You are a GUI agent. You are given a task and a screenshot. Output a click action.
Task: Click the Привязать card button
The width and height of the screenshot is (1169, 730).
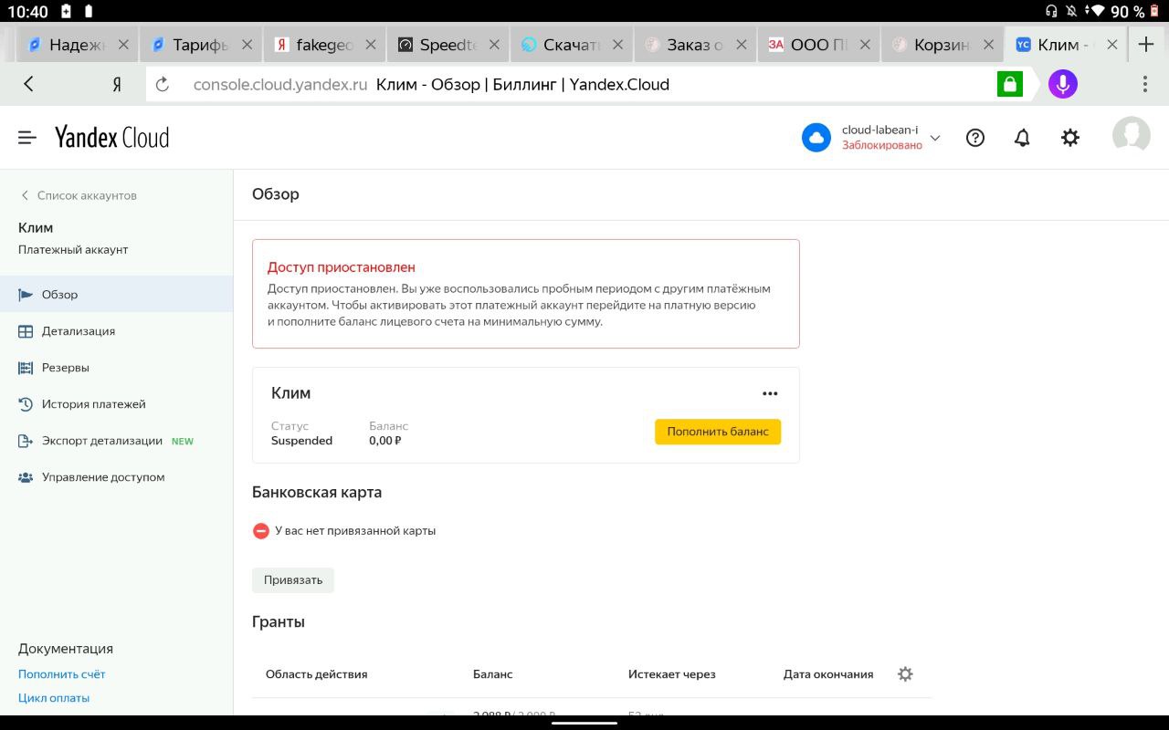293,580
